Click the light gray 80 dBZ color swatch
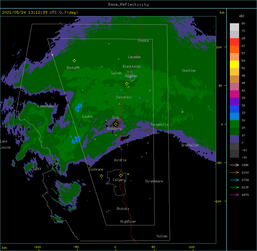 pyautogui.click(x=234, y=27)
